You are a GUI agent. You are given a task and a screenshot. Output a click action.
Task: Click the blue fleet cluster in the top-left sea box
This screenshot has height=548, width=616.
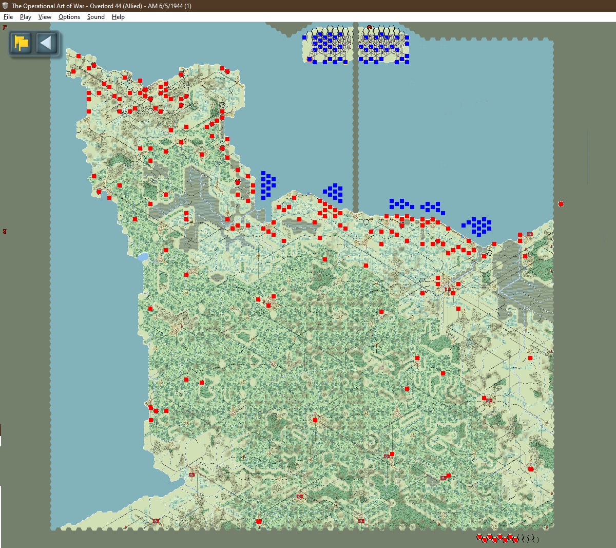[x=327, y=47]
